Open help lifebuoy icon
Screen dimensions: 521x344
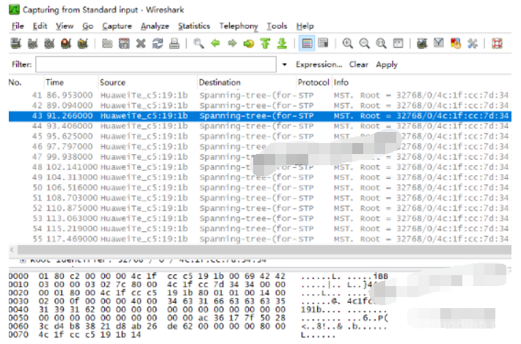click(x=497, y=43)
